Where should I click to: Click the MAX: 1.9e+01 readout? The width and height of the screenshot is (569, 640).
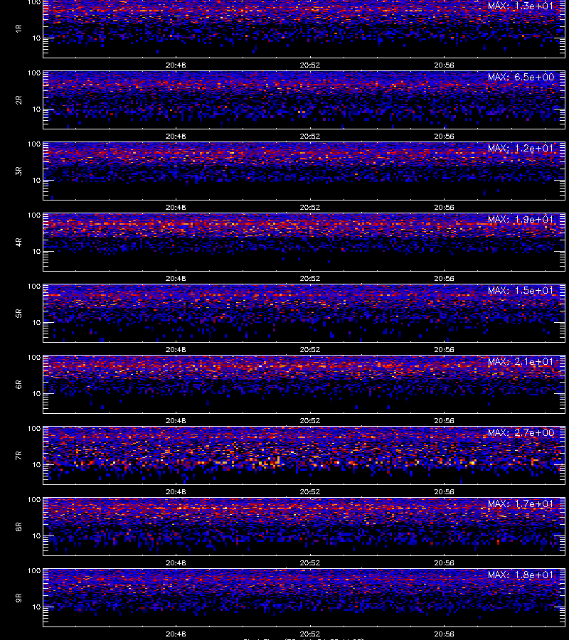(x=521, y=219)
